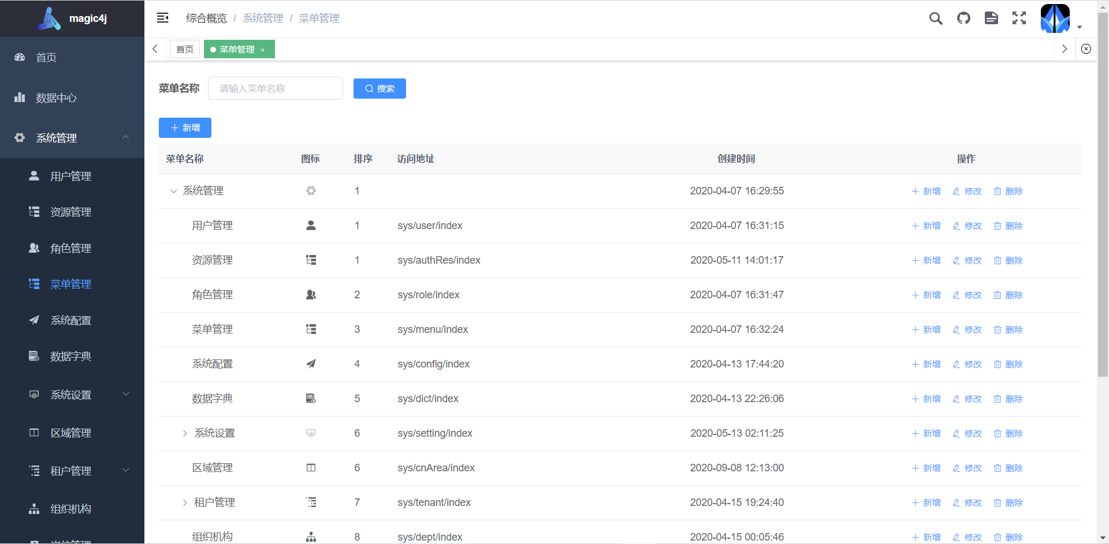Collapse the 系统管理 row in the table
The image size is (1109, 544).
173,191
